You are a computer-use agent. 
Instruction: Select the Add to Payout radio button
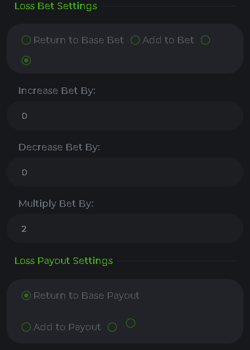point(26,327)
